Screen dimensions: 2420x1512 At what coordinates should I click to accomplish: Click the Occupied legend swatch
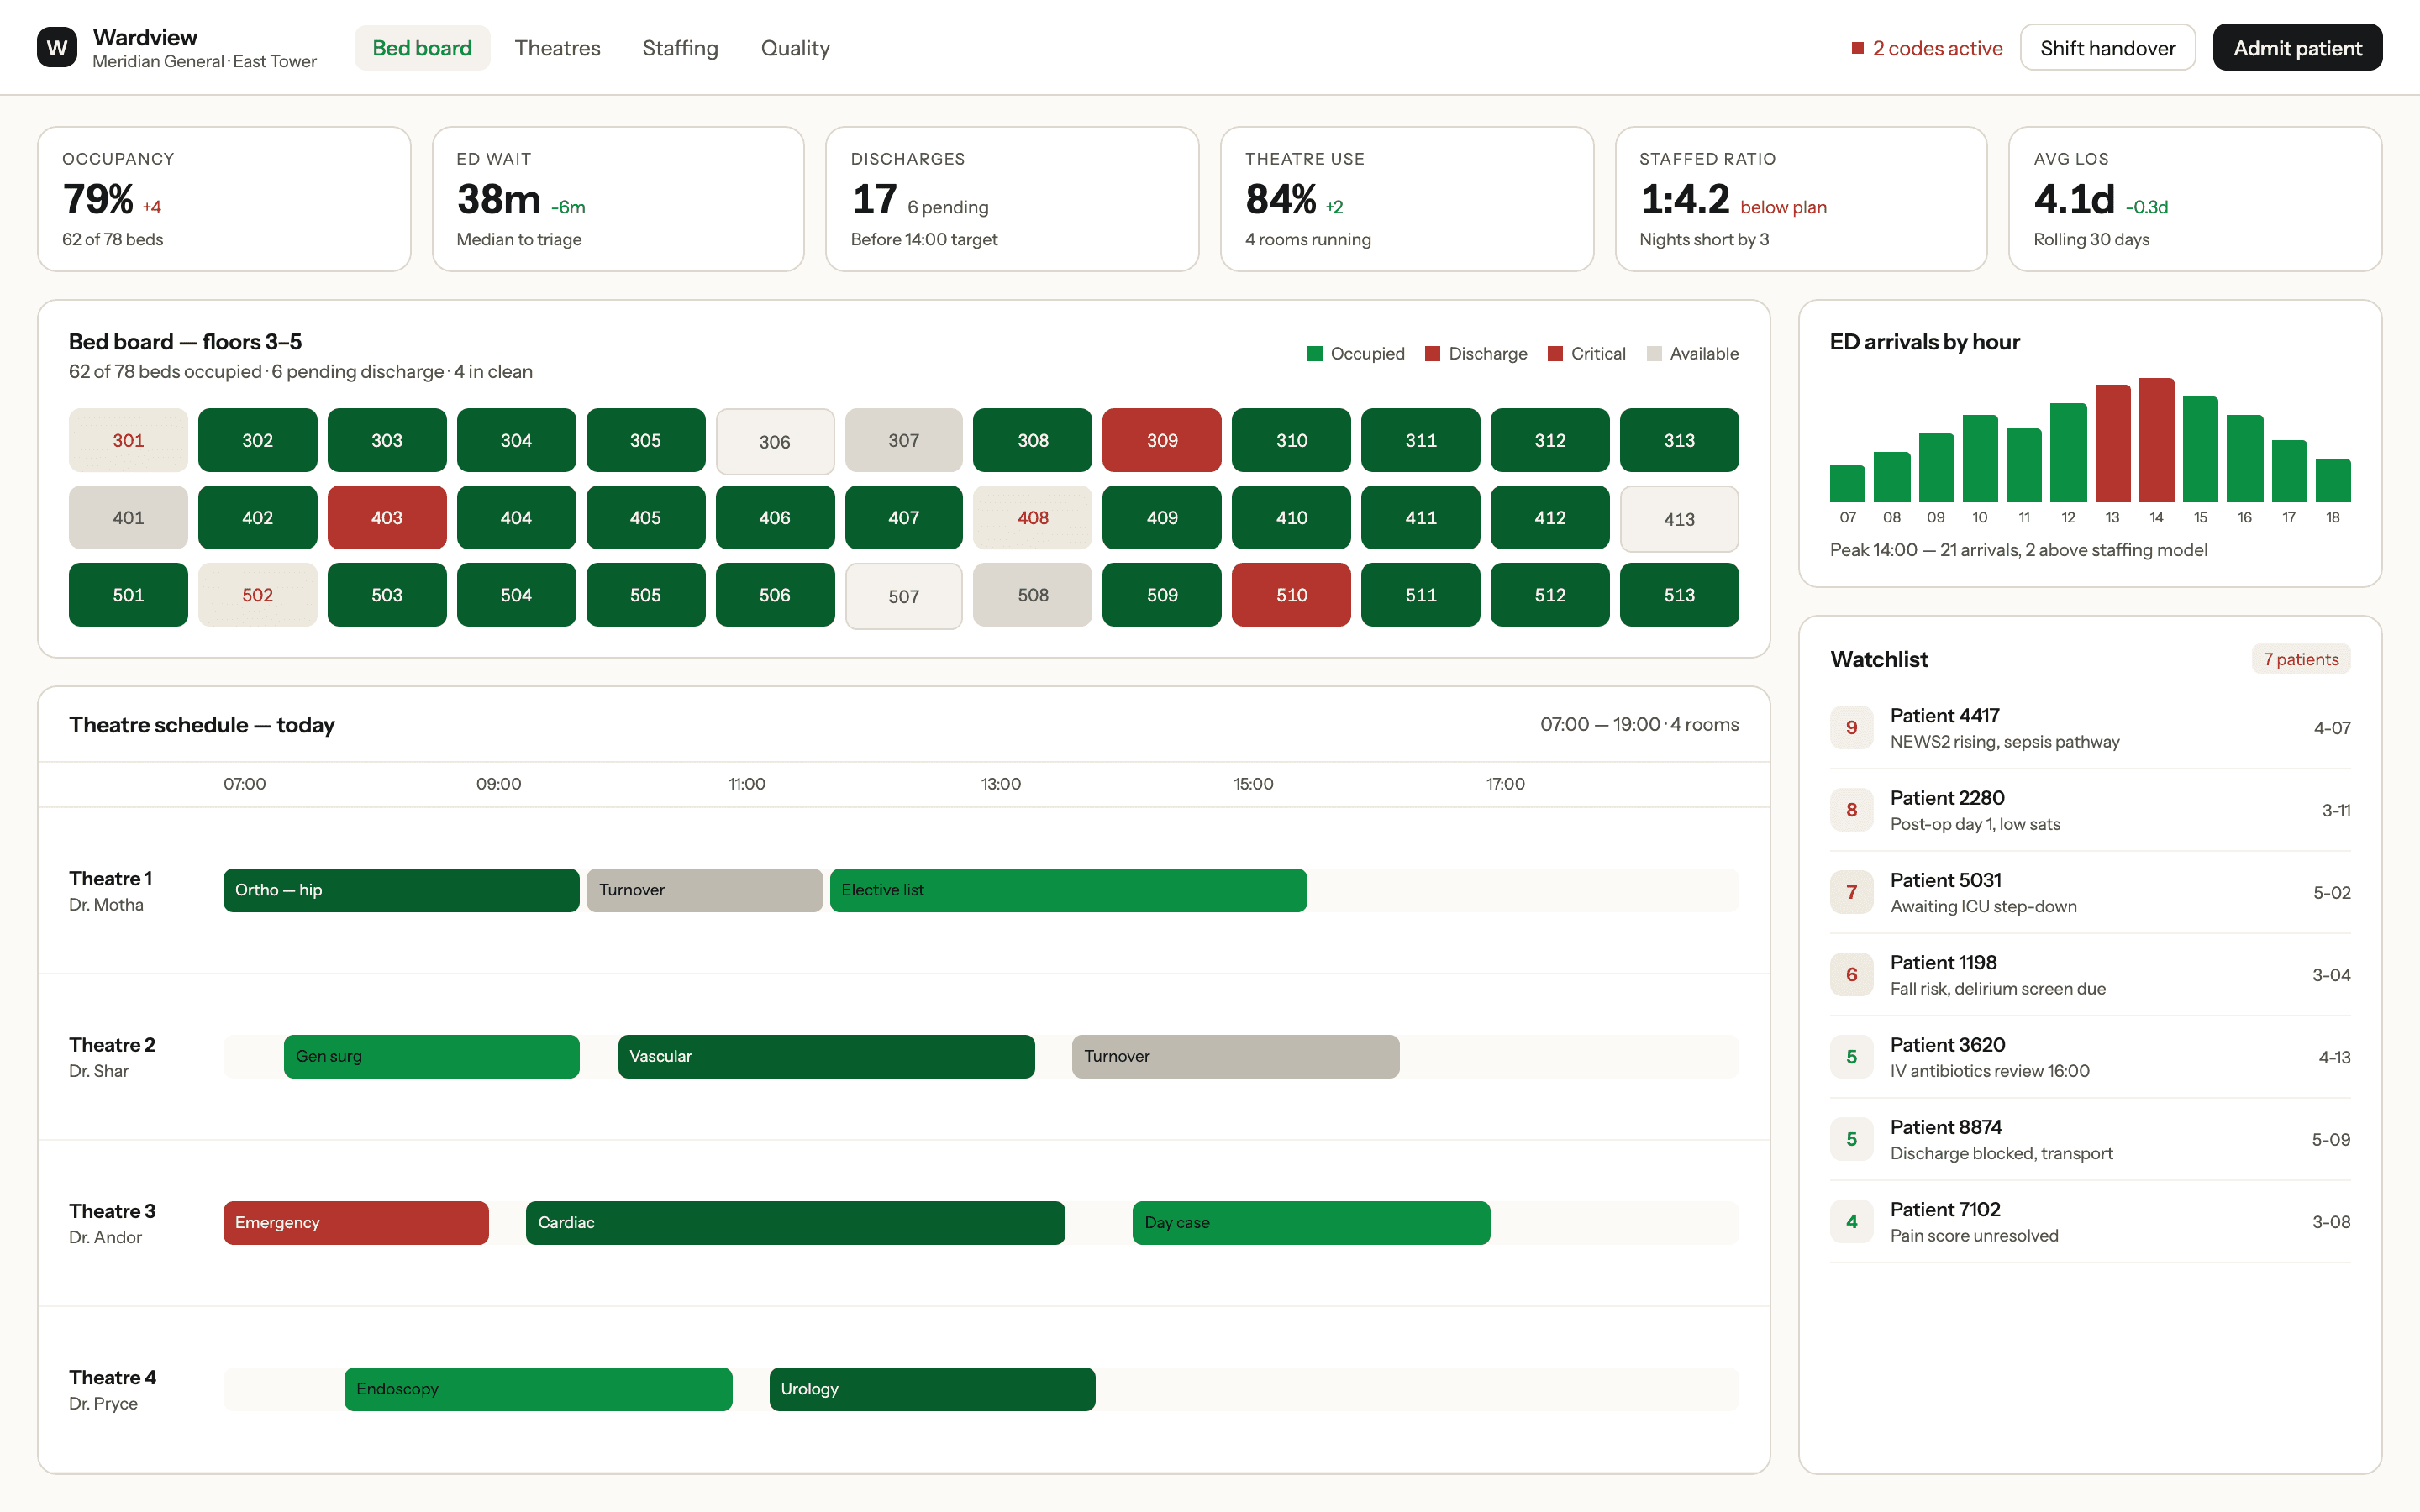point(1315,354)
